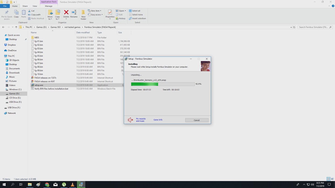Cancel the Fernbus Simulator installation

click(197, 120)
